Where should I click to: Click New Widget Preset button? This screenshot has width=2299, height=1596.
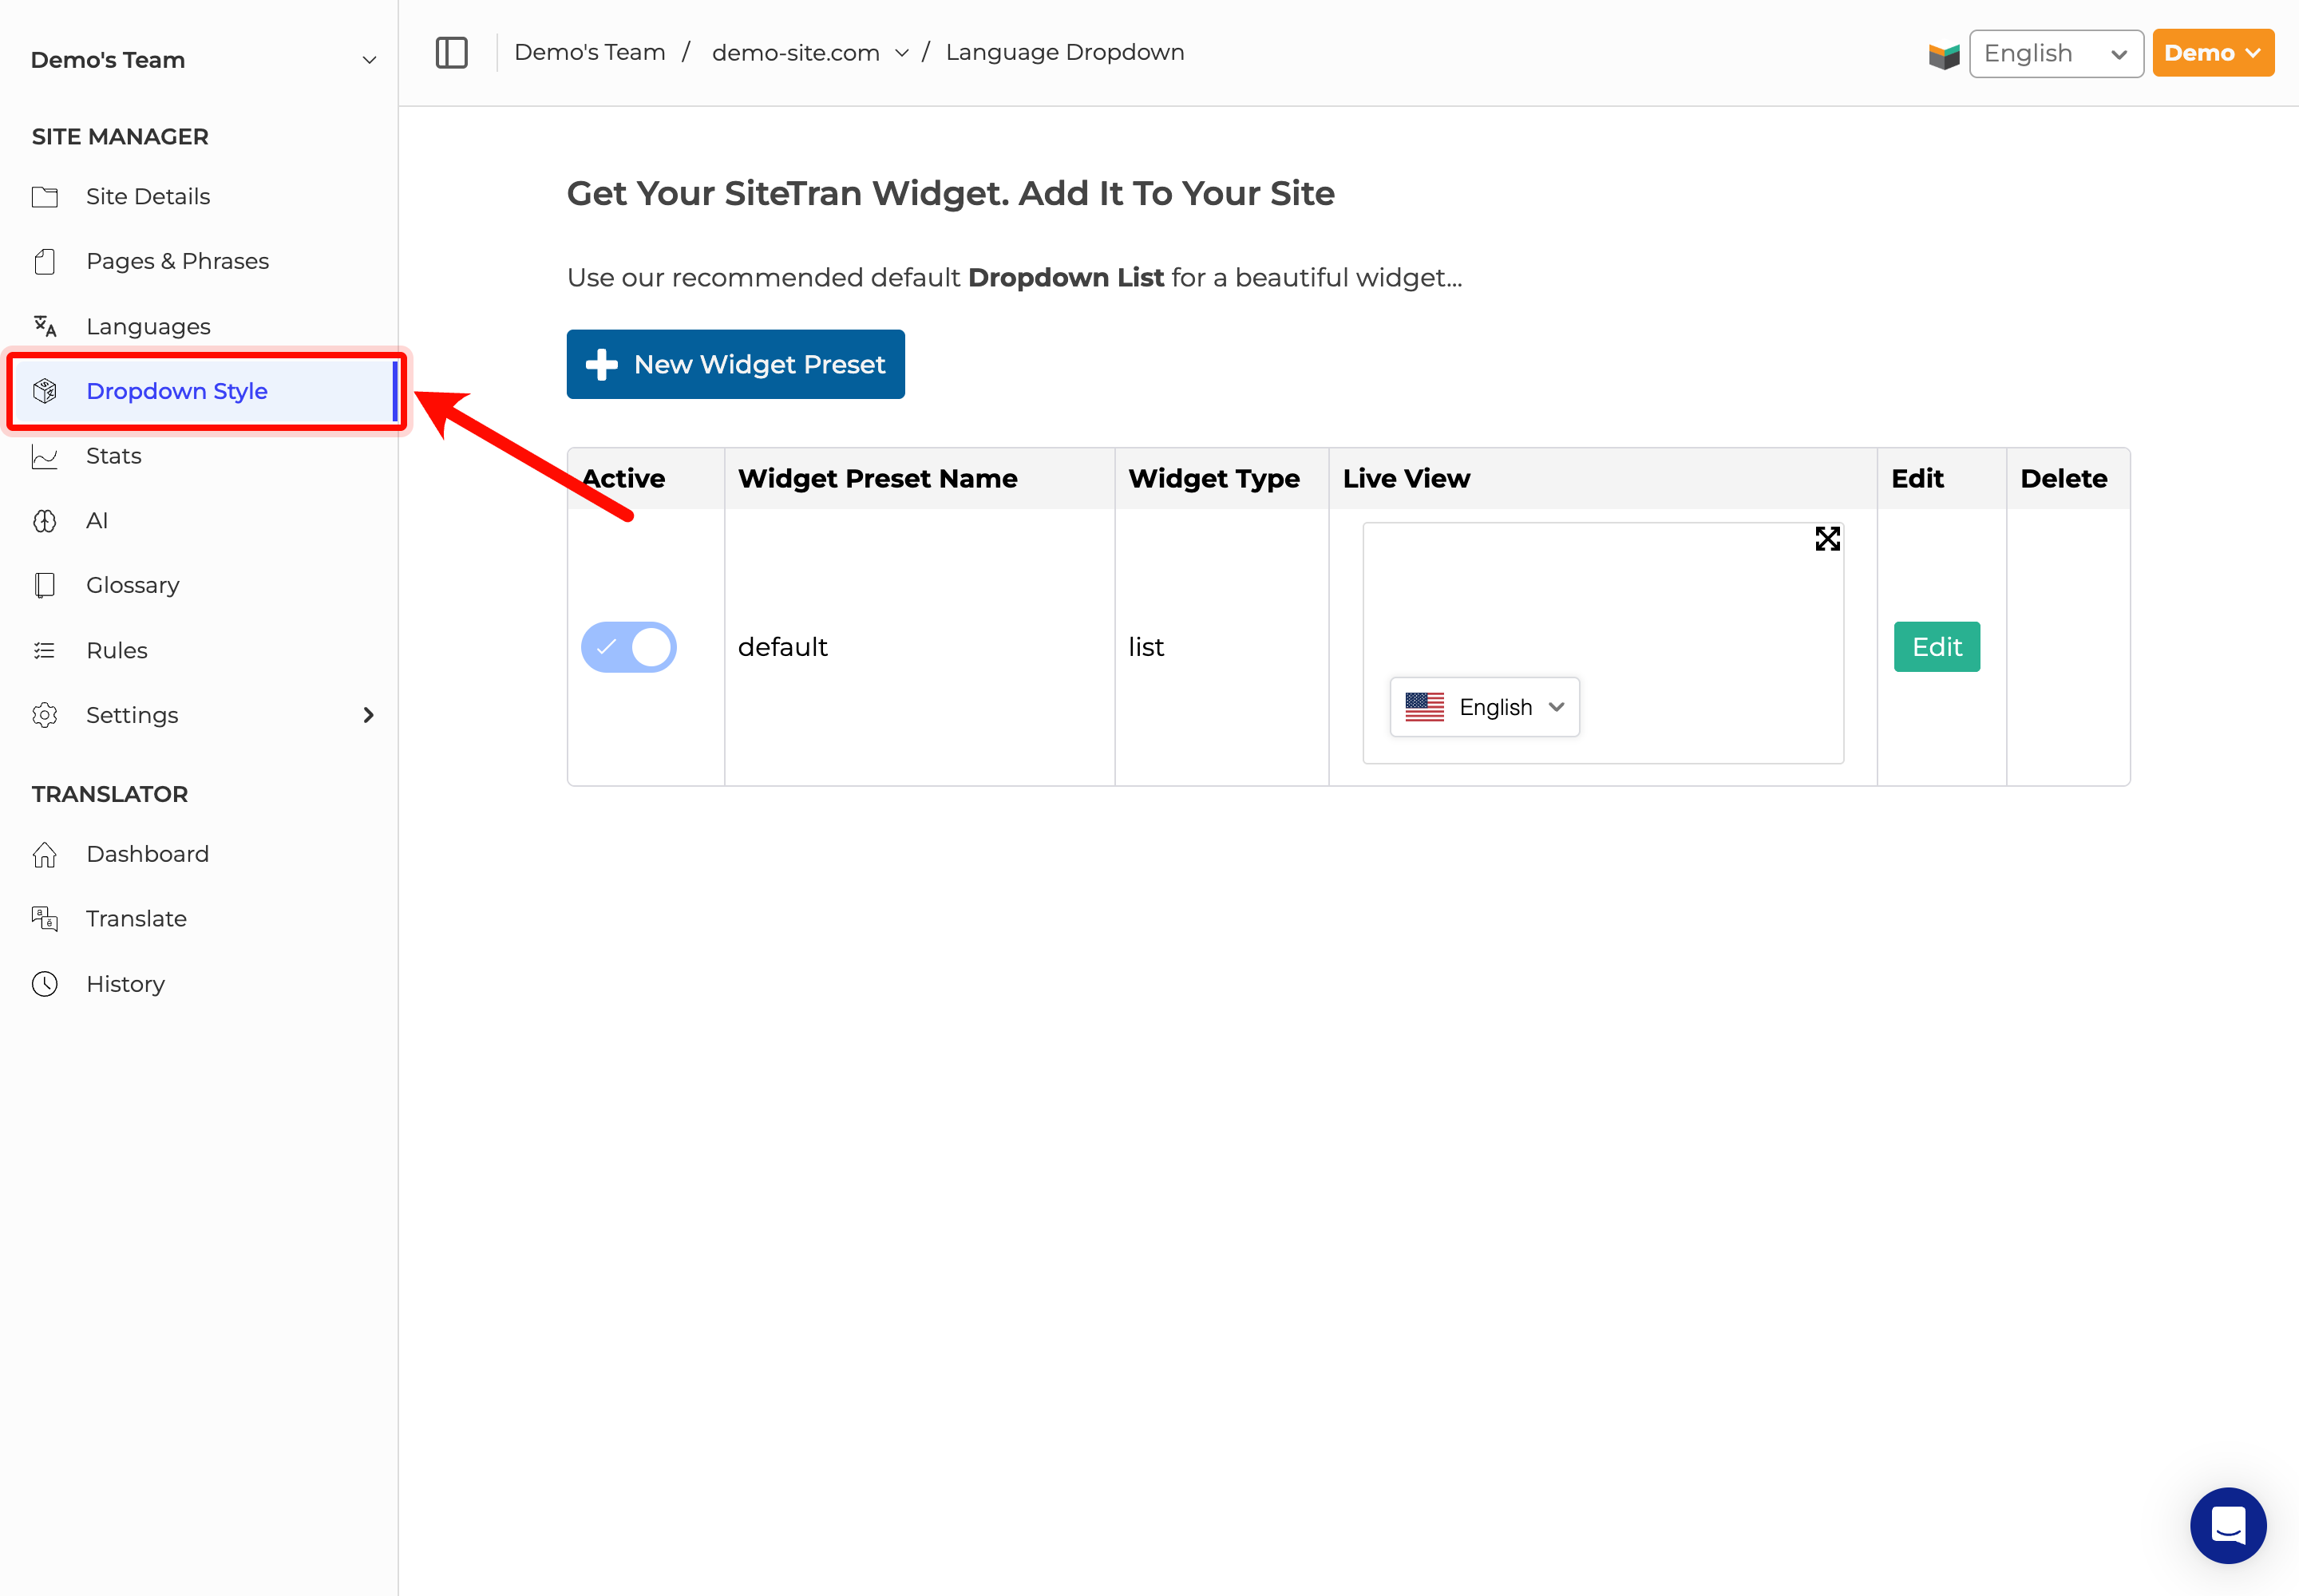pos(735,364)
